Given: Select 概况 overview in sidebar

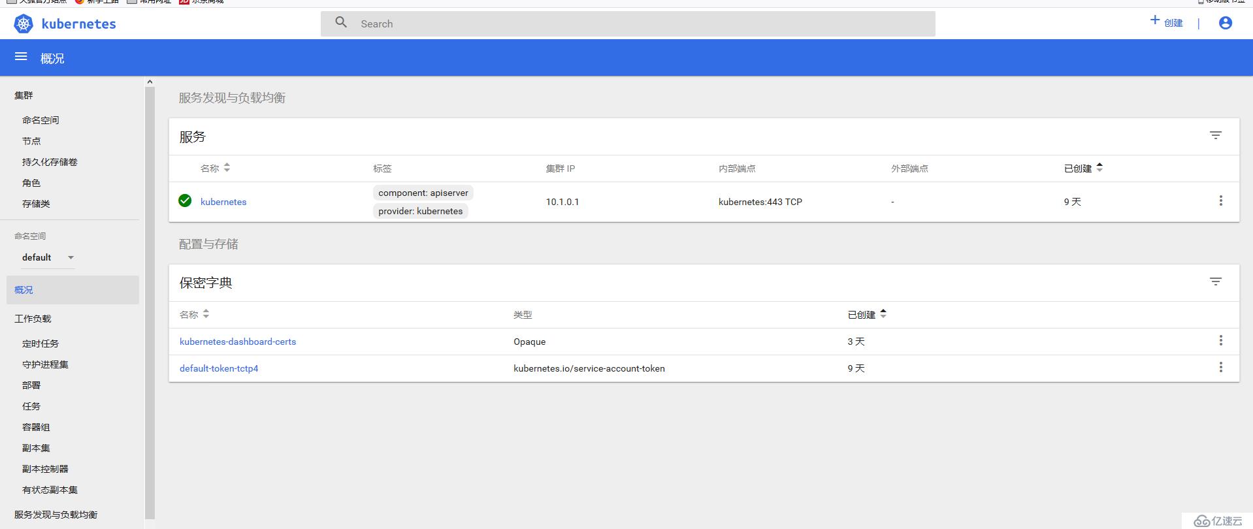Looking at the screenshot, I should click(x=73, y=290).
